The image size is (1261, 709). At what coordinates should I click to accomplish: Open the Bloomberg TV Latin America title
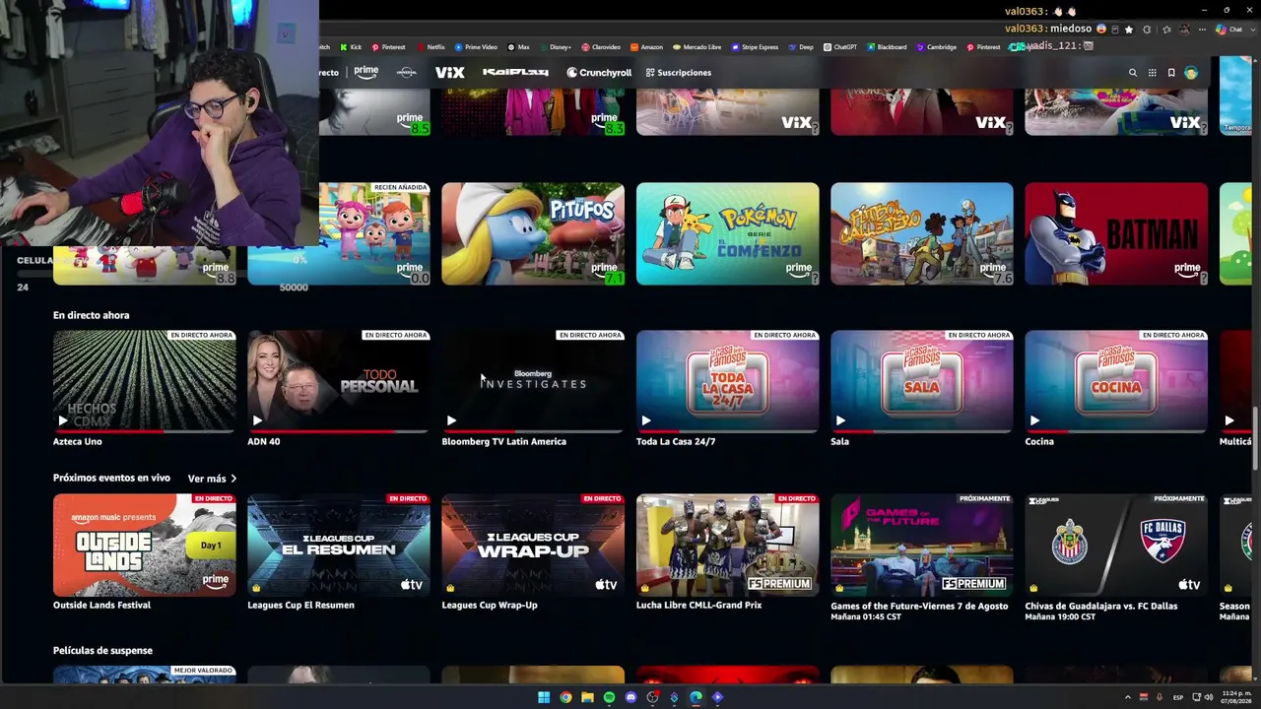coord(503,441)
